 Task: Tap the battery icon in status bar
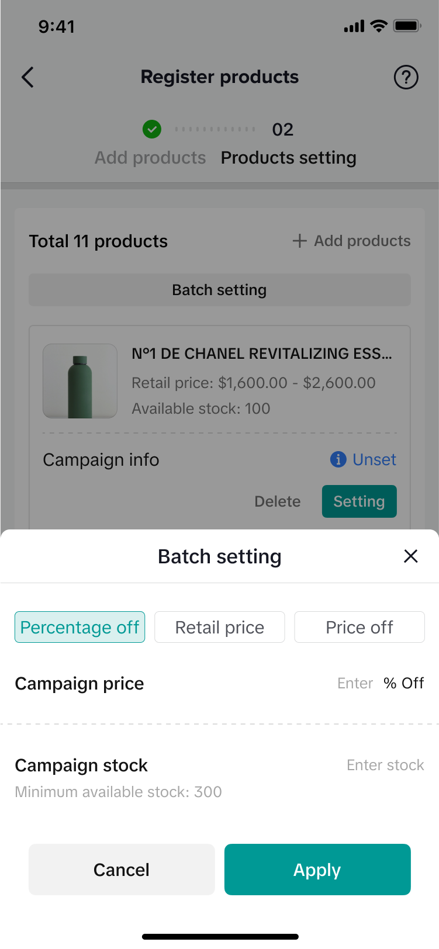pos(407,26)
